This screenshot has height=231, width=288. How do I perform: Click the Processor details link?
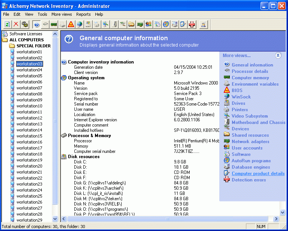(x=250, y=71)
